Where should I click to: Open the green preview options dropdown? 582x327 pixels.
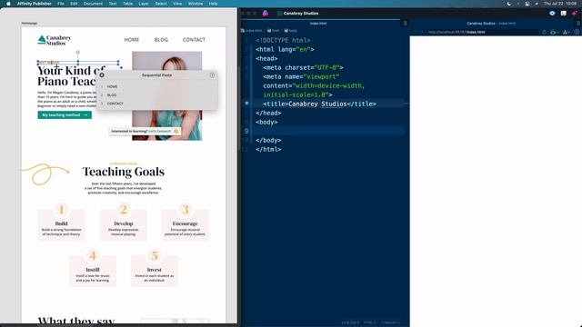[x=554, y=33]
